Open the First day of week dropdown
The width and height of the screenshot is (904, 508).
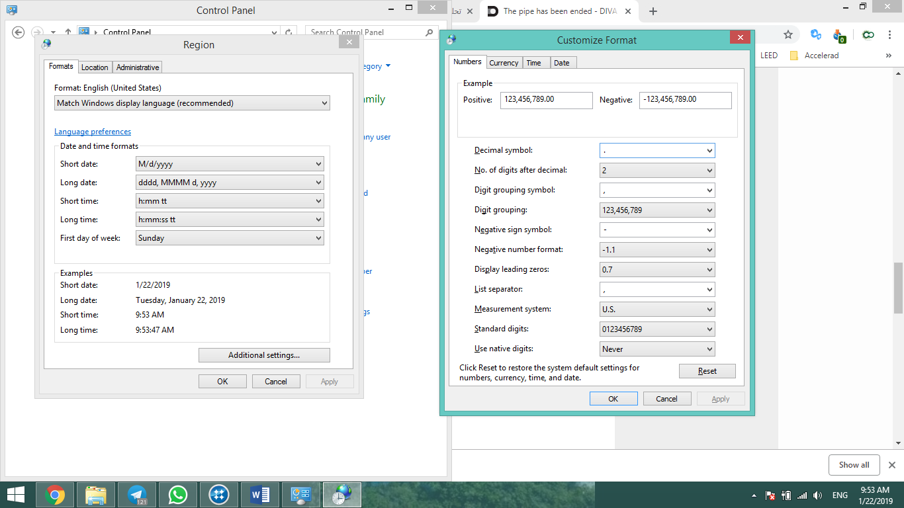230,238
